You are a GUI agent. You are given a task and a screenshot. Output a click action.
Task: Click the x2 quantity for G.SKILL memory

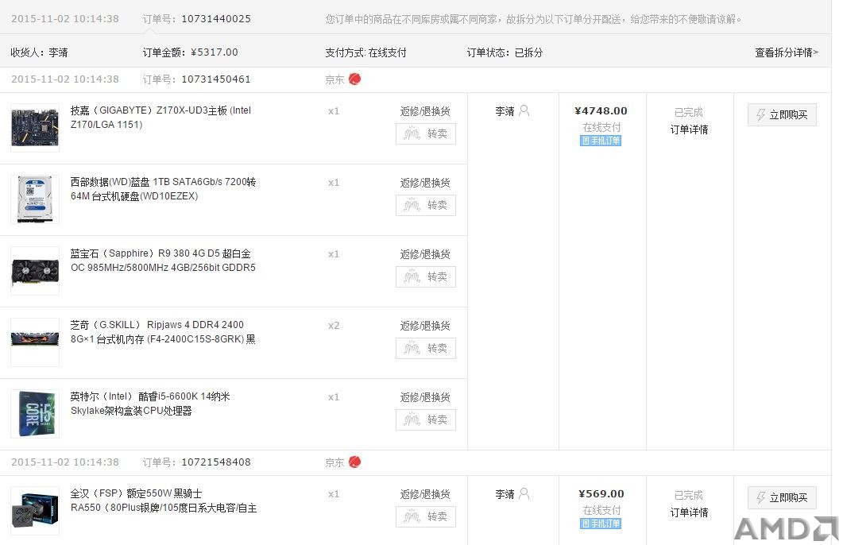click(x=334, y=326)
